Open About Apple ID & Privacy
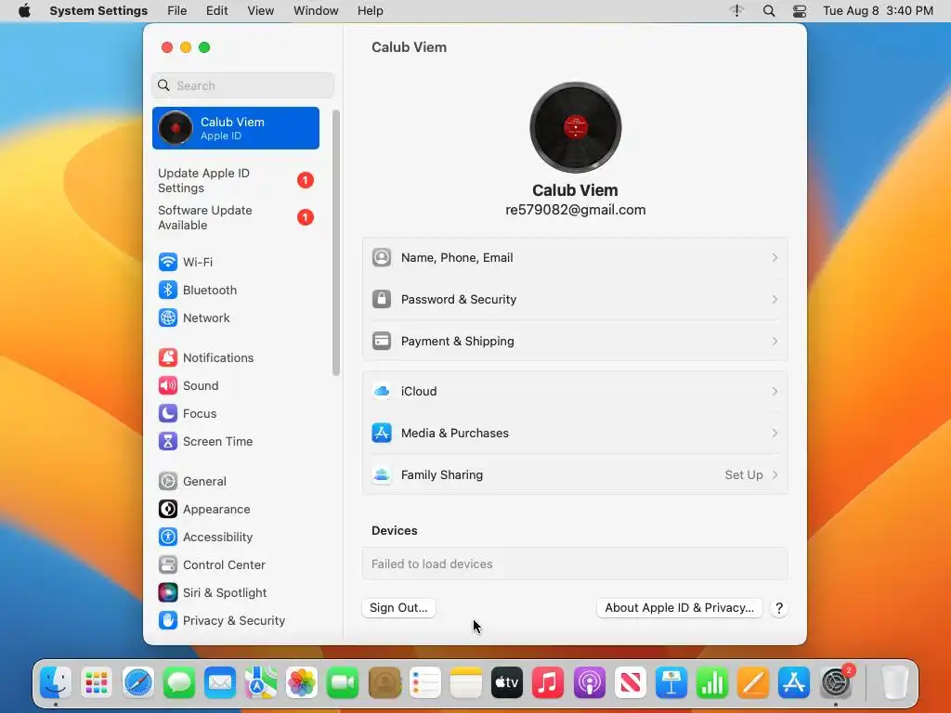 pyautogui.click(x=679, y=608)
